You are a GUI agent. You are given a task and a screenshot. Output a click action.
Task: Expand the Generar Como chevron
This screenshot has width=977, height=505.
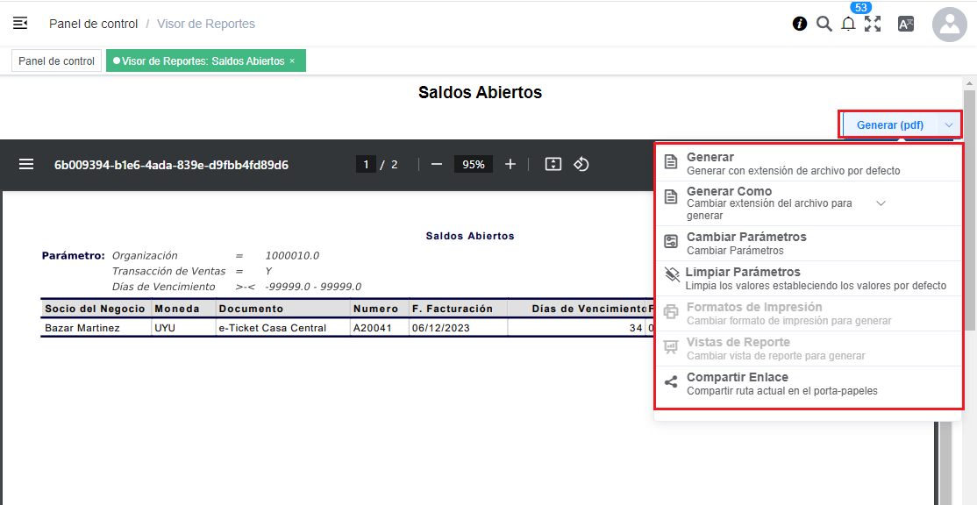pyautogui.click(x=881, y=202)
